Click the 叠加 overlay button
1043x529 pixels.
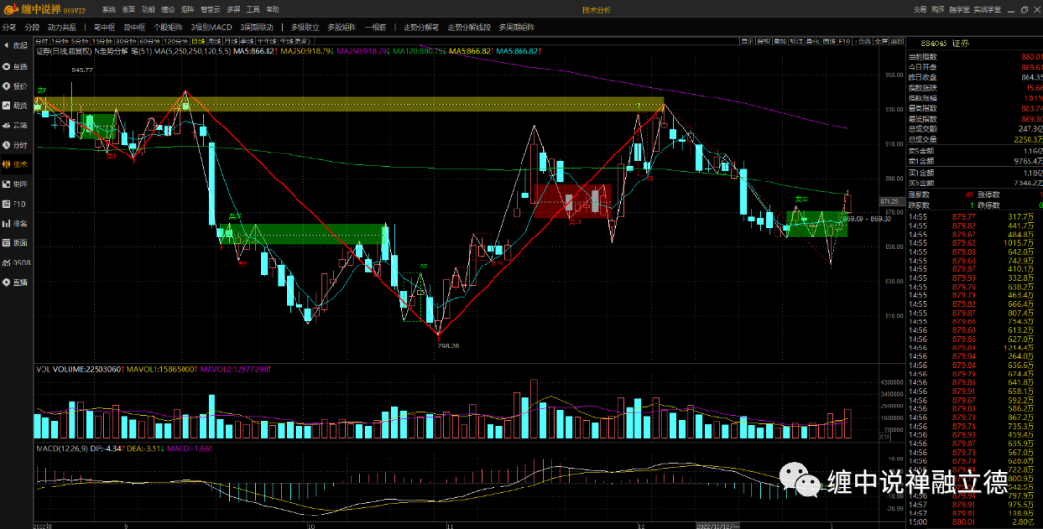(x=780, y=42)
